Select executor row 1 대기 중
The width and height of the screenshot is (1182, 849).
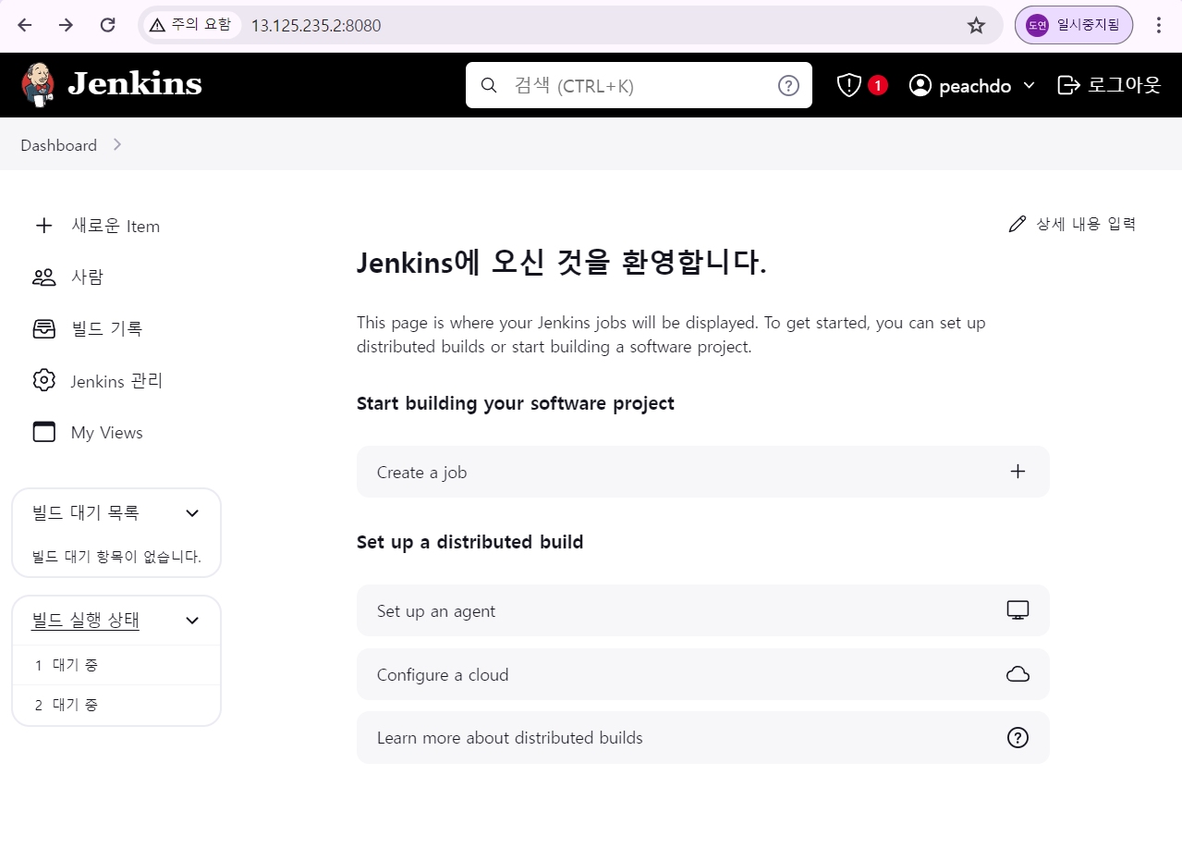(x=116, y=665)
